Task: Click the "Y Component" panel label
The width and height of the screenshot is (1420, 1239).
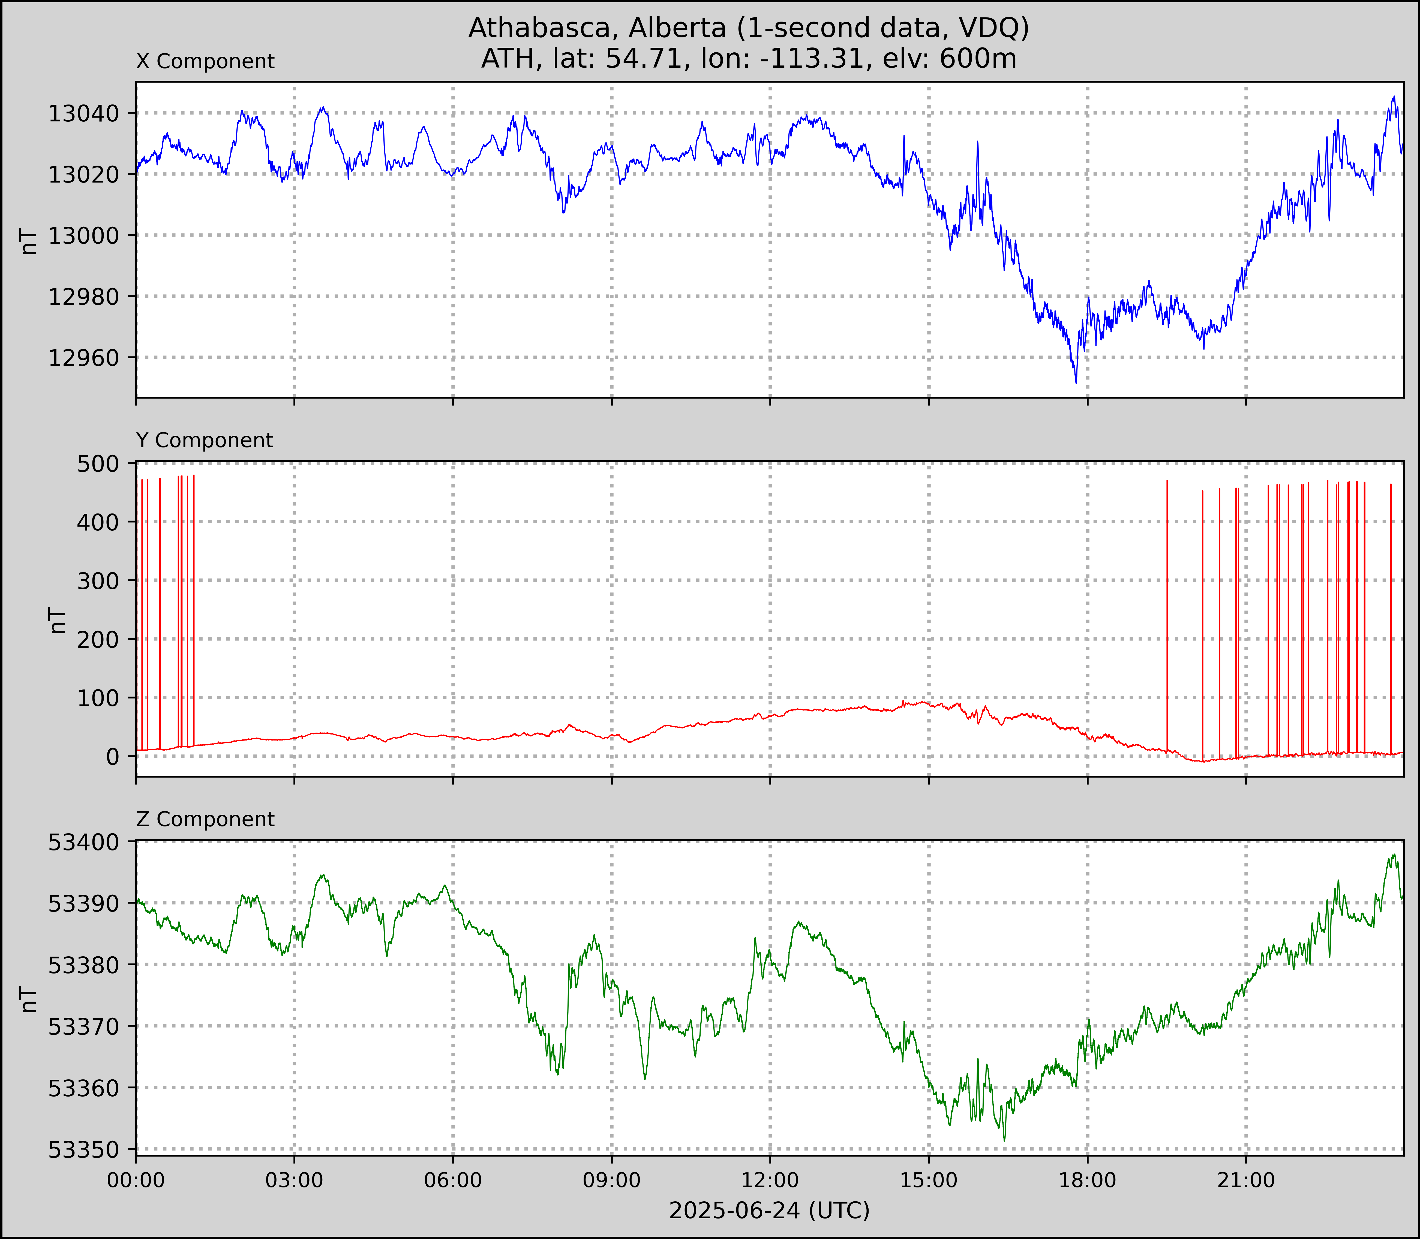Action: coord(205,440)
